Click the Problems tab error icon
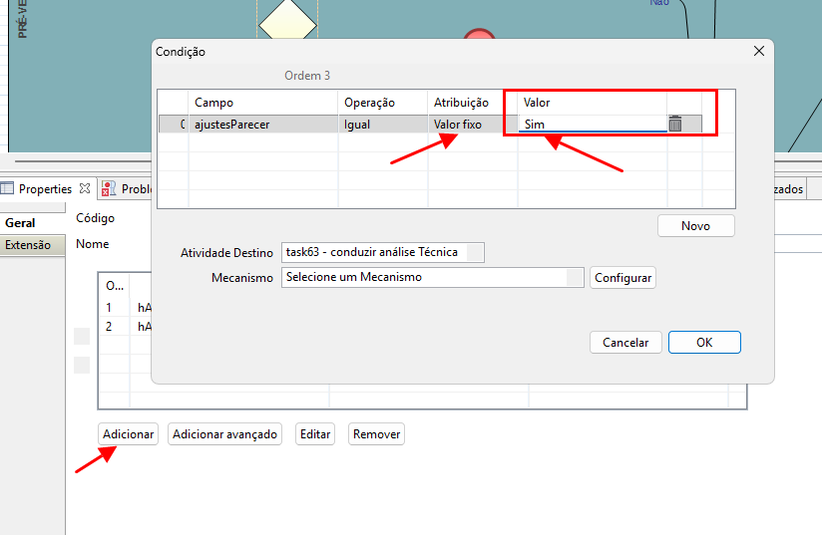Viewport: 822px width, 535px height. (x=109, y=188)
